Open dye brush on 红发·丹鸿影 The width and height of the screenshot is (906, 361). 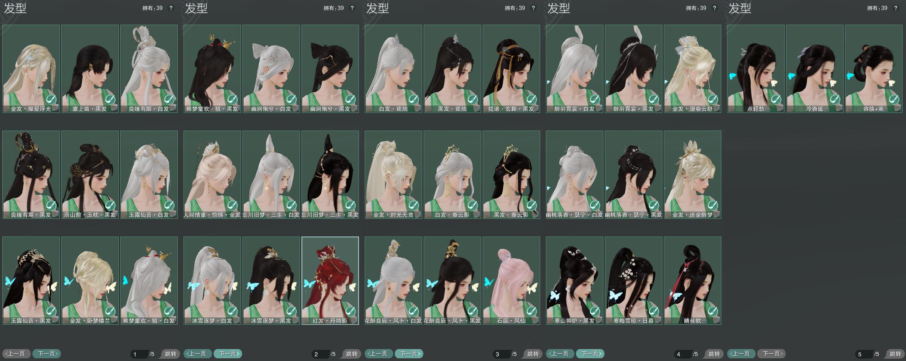click(350, 312)
